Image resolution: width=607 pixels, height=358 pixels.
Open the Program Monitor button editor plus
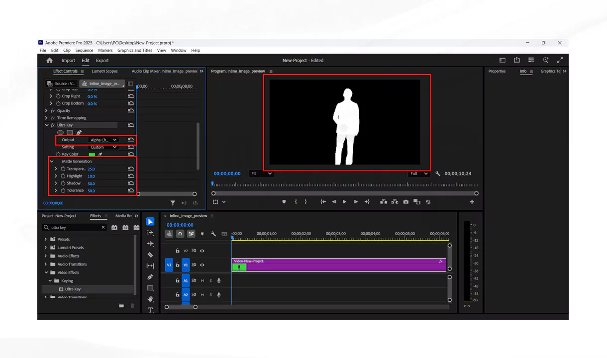[x=472, y=202]
